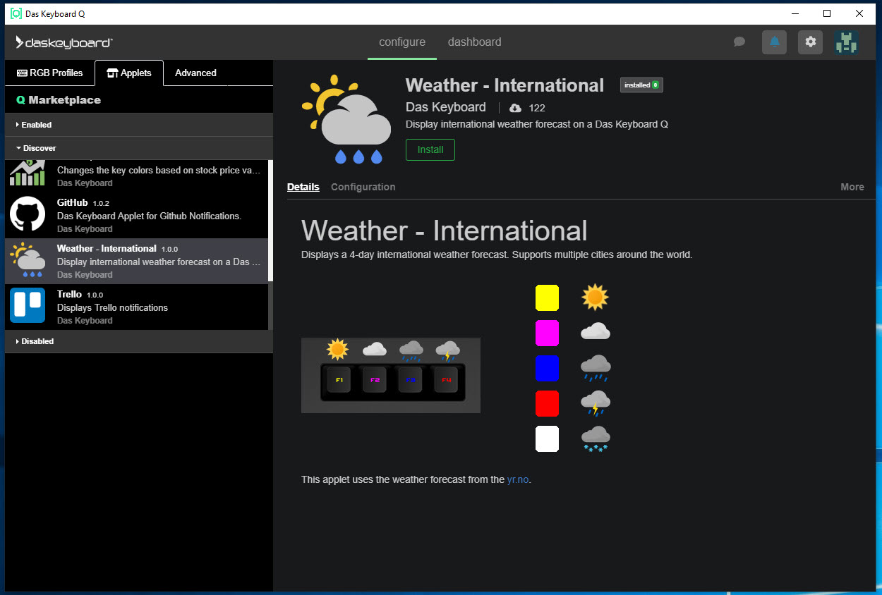The width and height of the screenshot is (882, 595).
Task: Select the Applets tab
Action: point(129,73)
